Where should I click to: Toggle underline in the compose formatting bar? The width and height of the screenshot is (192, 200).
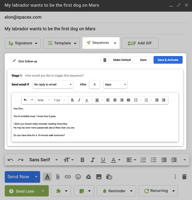(x=103, y=160)
